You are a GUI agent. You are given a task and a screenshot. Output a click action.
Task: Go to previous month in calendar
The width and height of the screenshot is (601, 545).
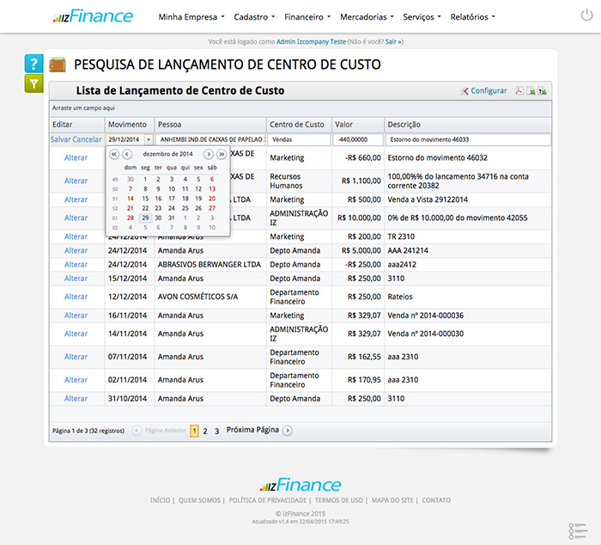128,154
